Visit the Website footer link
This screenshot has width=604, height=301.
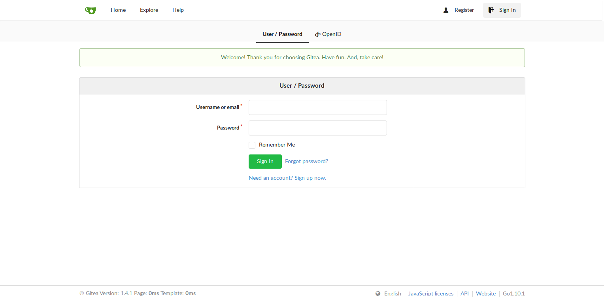click(486, 293)
